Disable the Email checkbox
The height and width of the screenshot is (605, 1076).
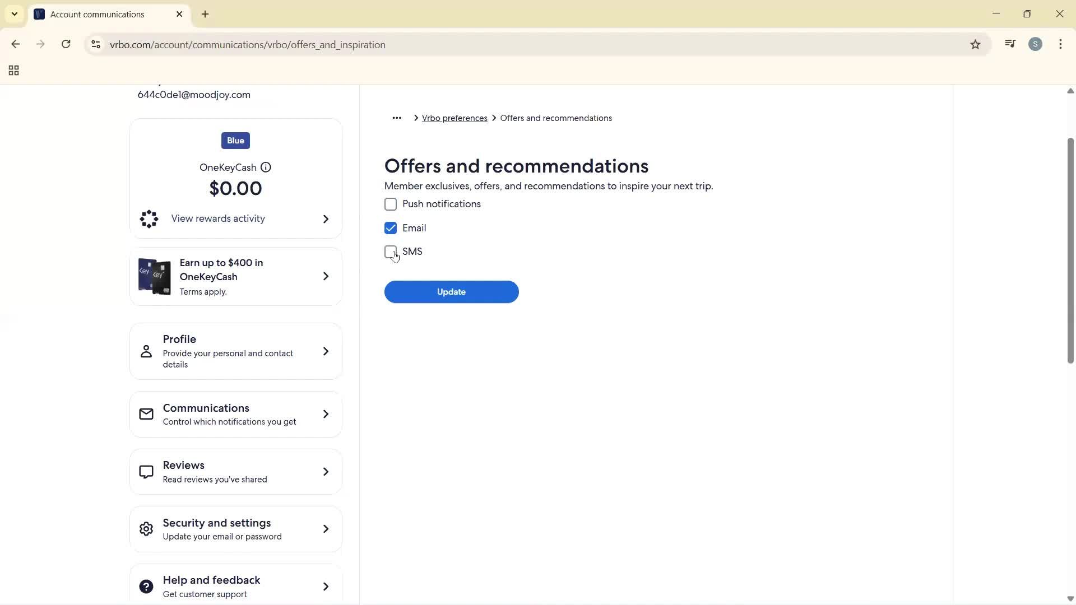point(391,228)
